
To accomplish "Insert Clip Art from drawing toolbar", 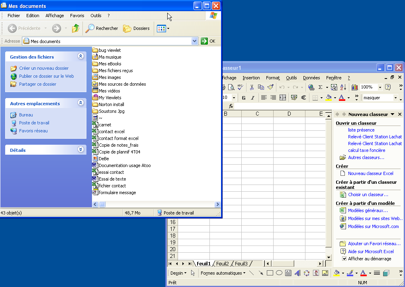I will point(316,273).
